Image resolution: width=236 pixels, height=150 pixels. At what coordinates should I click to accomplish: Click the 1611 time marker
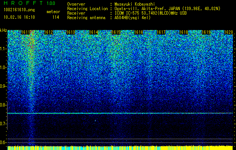[26, 32]
